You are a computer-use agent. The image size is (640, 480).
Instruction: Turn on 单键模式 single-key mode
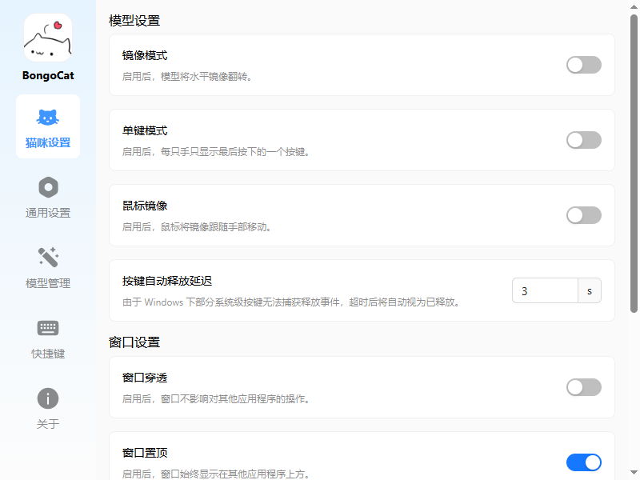click(584, 140)
